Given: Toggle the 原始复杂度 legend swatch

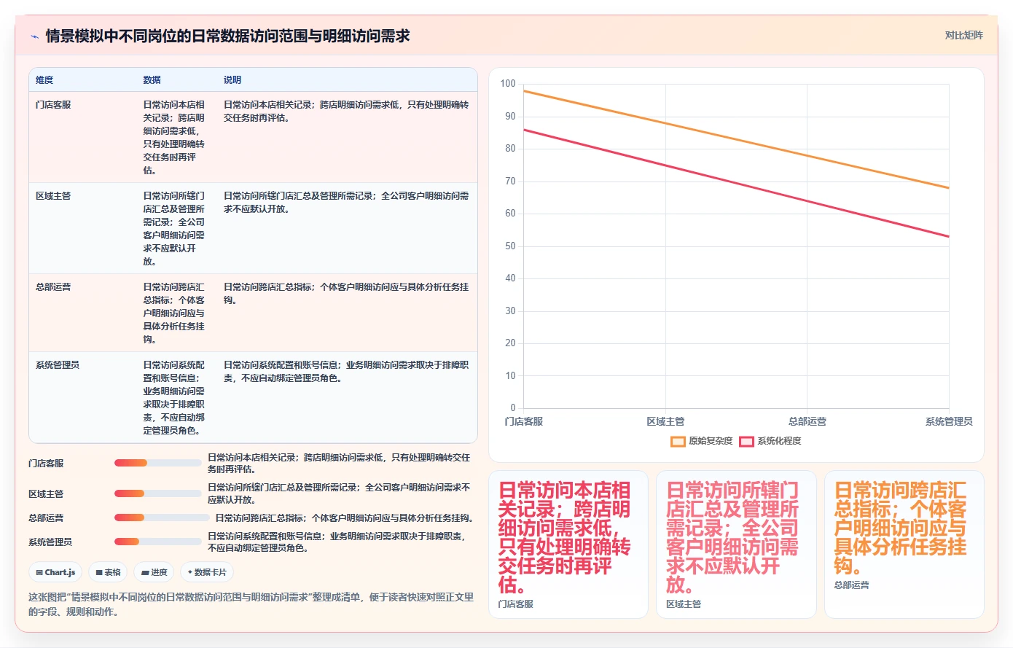Looking at the screenshot, I should coord(678,441).
